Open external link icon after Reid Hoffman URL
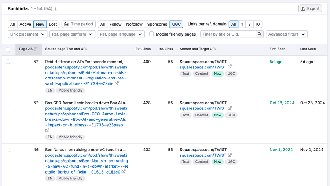The height and width of the screenshot is (186, 330). pos(117,83)
